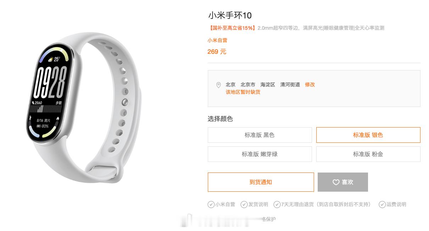Click the location pin icon
429x231 pixels.
pyautogui.click(x=218, y=85)
